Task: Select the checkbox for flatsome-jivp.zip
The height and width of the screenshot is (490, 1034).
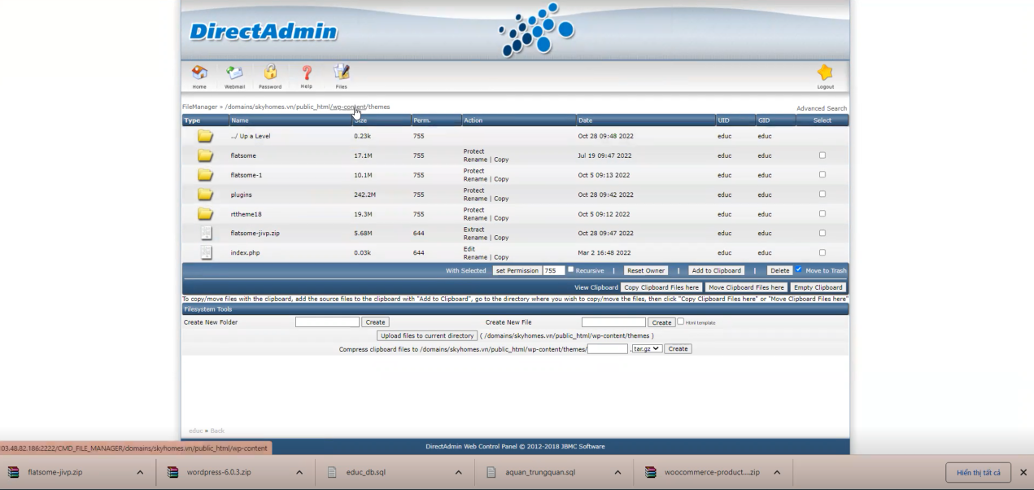Action: pos(822,233)
